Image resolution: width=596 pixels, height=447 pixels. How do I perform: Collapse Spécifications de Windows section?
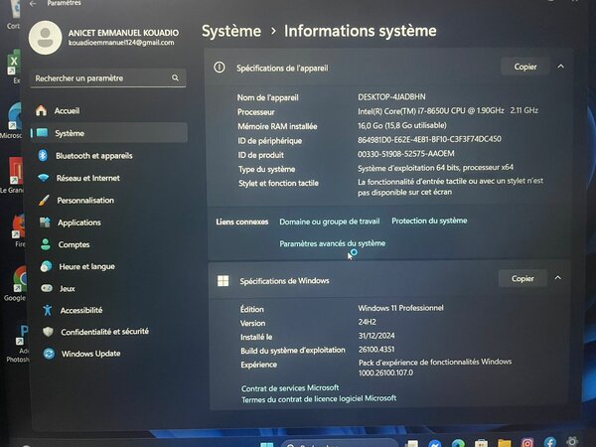(558, 279)
